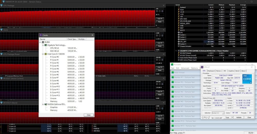
Task: Collapse the NVIDIA GeForce RTX tree node
Action: [43, 104]
